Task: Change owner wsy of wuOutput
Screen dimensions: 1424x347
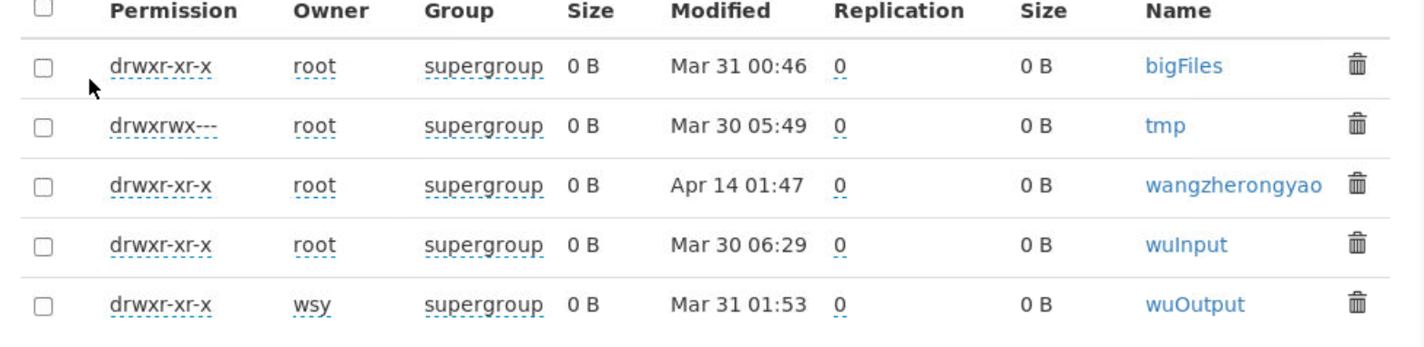Action: [311, 305]
